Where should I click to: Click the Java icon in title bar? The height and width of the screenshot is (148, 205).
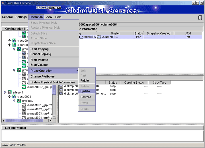(3, 3)
